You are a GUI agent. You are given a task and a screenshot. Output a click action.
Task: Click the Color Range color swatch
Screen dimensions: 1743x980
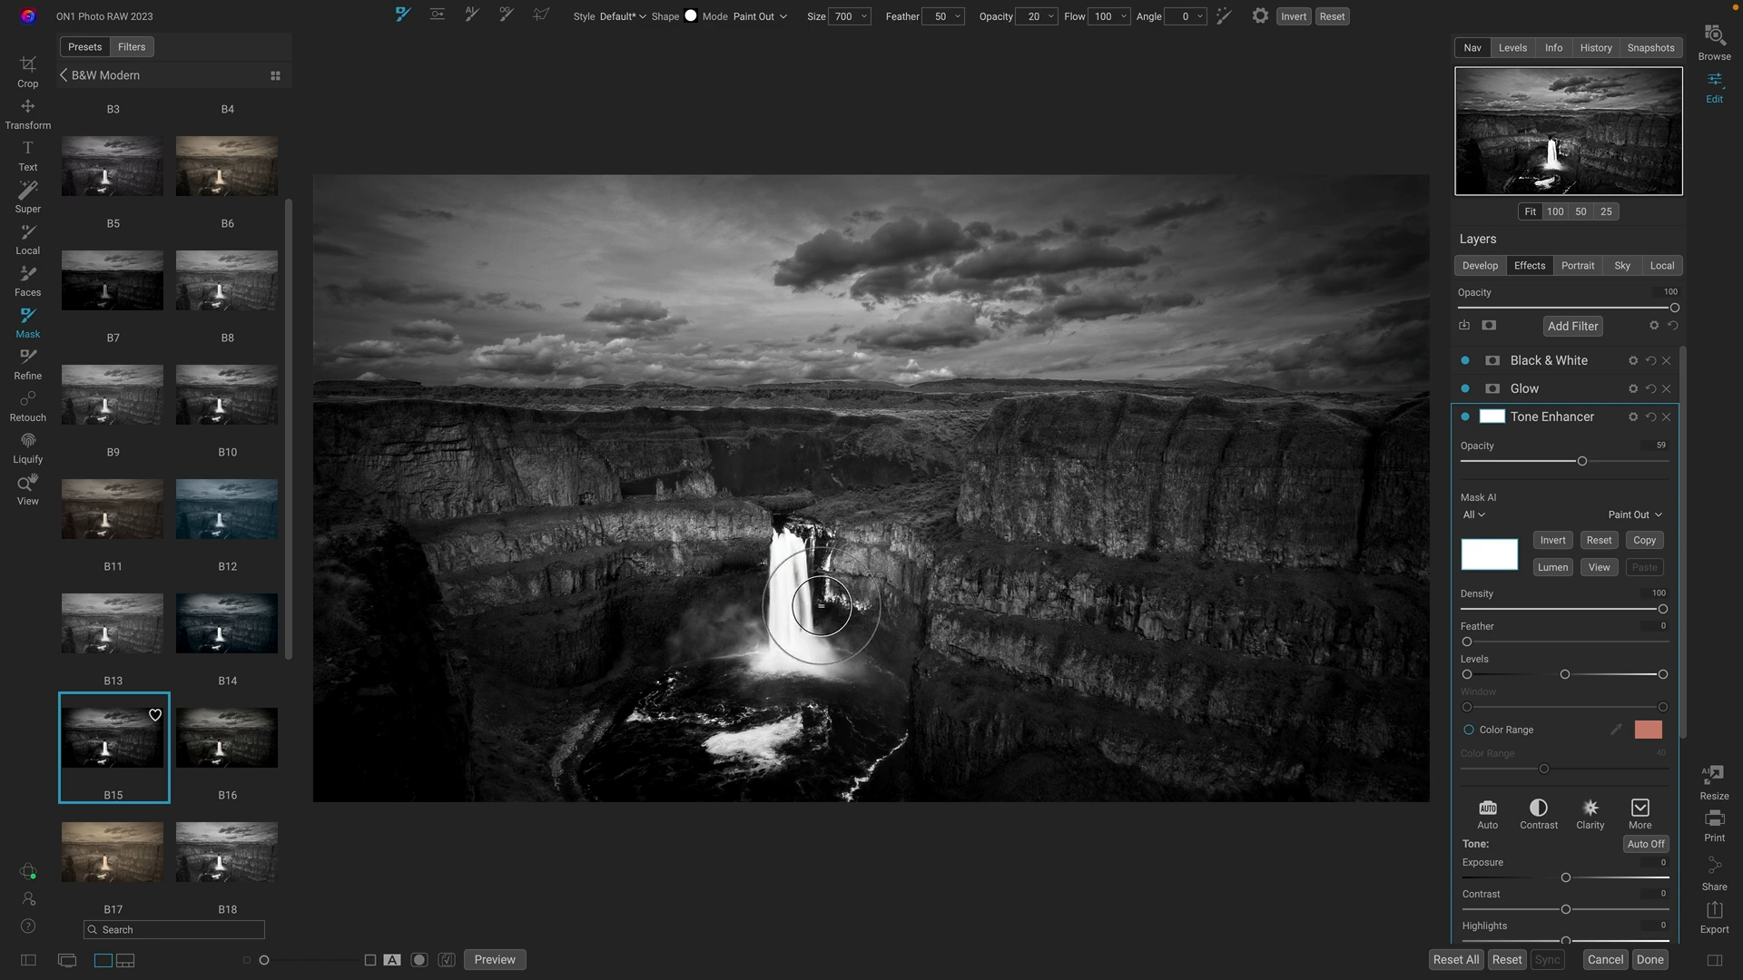[x=1648, y=730]
